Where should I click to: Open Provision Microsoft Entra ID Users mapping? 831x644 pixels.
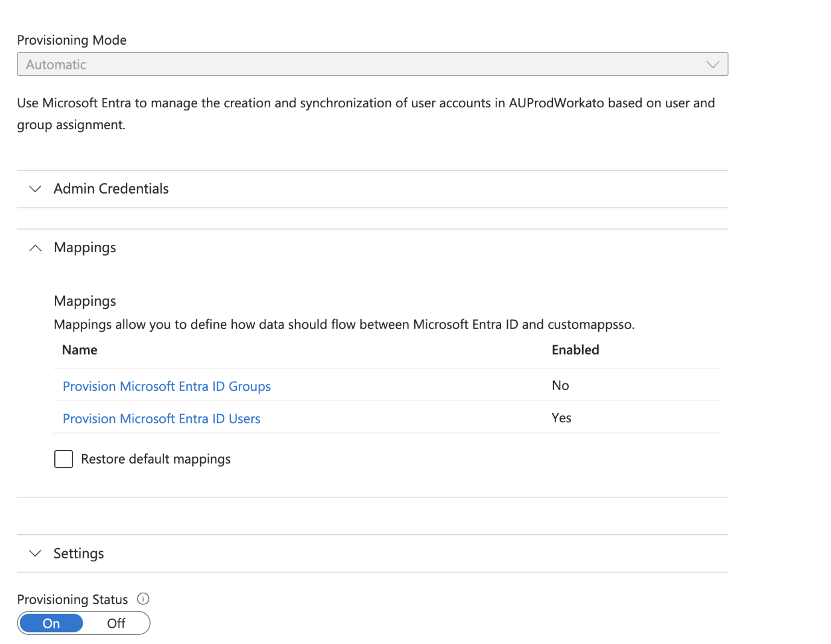click(x=161, y=418)
